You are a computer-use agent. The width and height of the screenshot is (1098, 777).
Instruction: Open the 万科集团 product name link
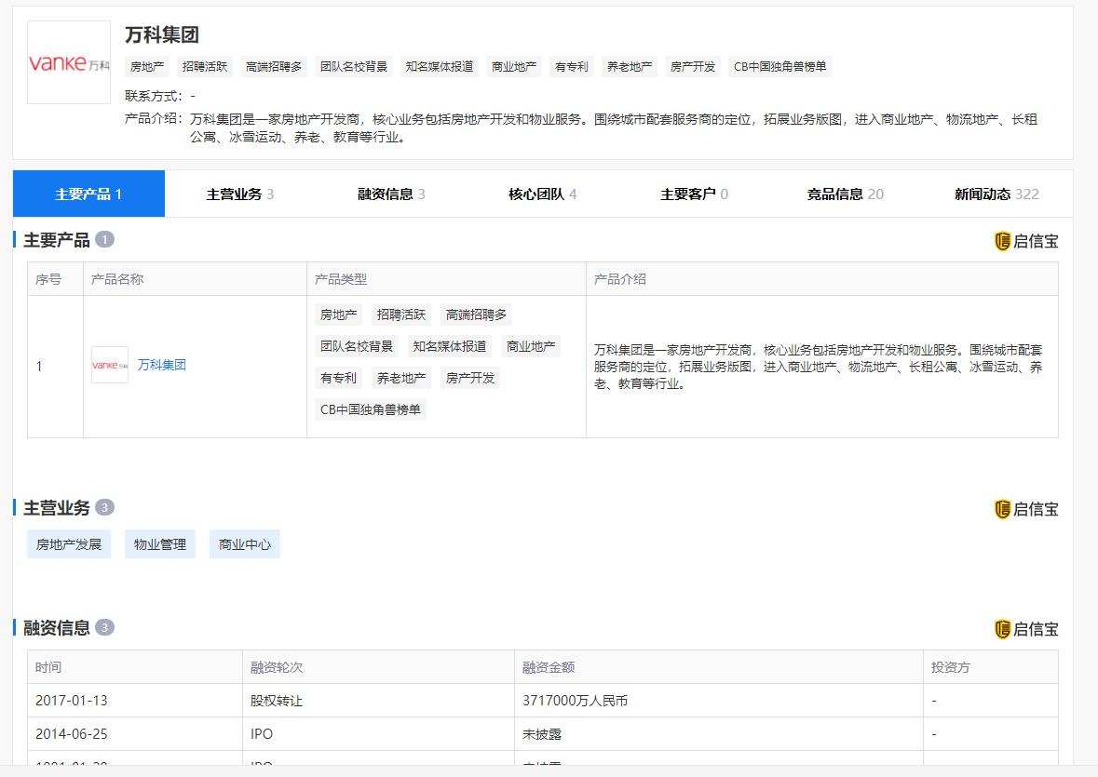click(162, 365)
